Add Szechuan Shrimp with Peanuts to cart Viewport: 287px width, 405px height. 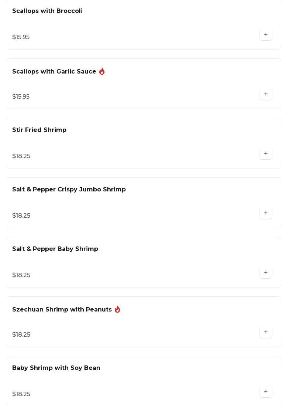coord(266,332)
